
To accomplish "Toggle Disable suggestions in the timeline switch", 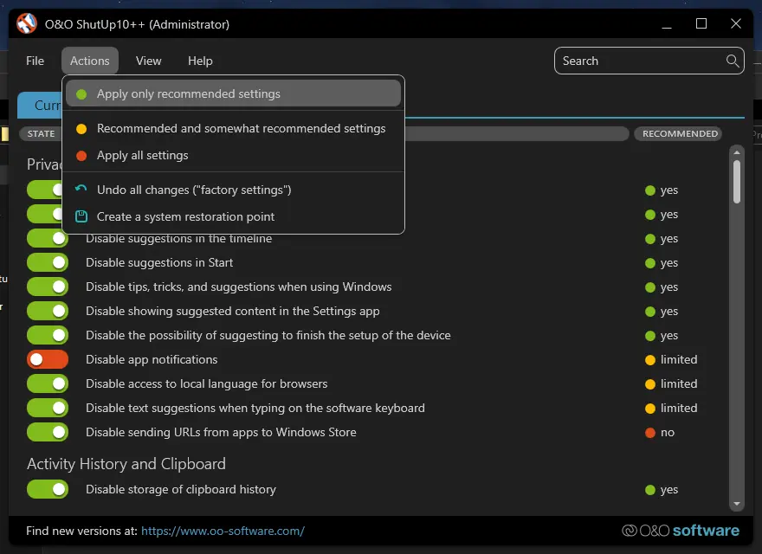I will pos(48,238).
